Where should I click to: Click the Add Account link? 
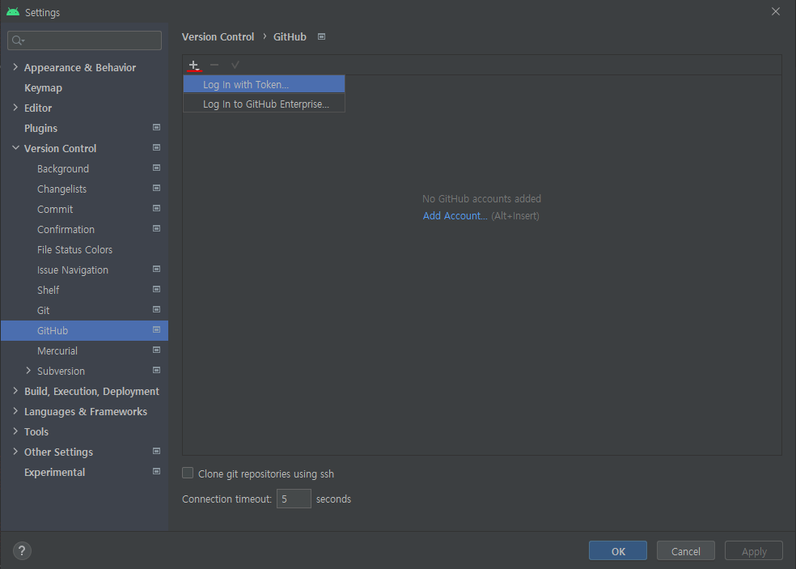point(455,216)
